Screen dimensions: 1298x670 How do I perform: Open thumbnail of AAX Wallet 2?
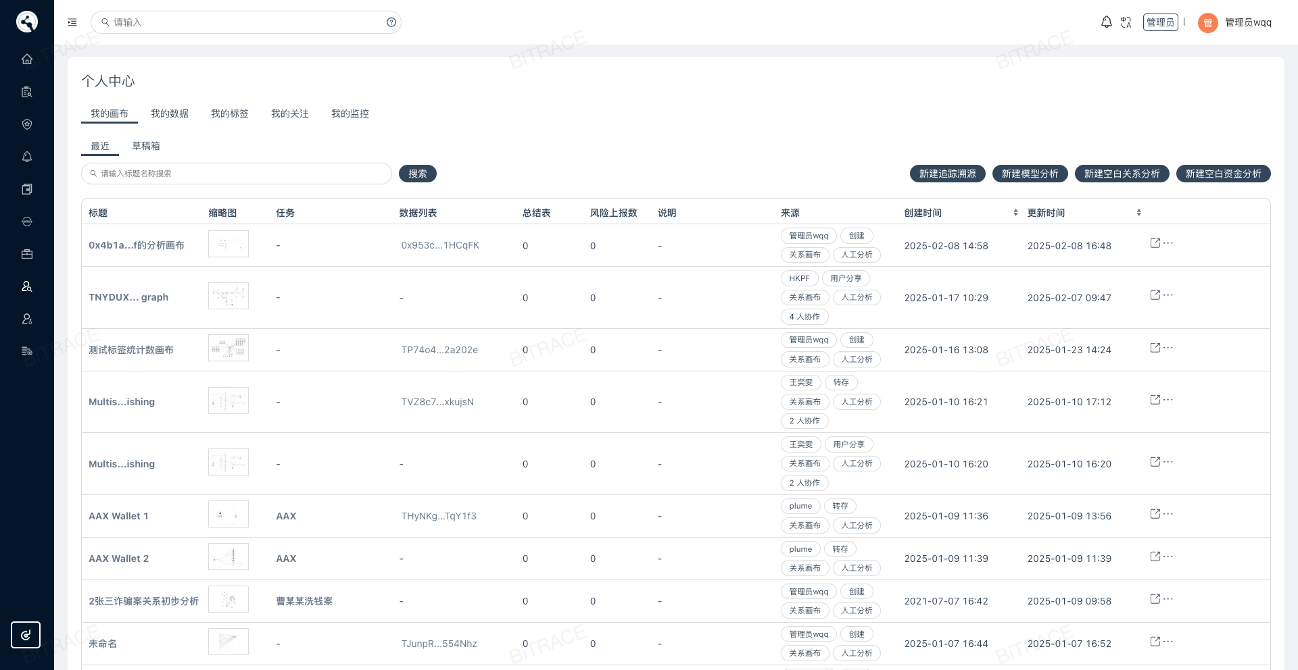click(229, 557)
